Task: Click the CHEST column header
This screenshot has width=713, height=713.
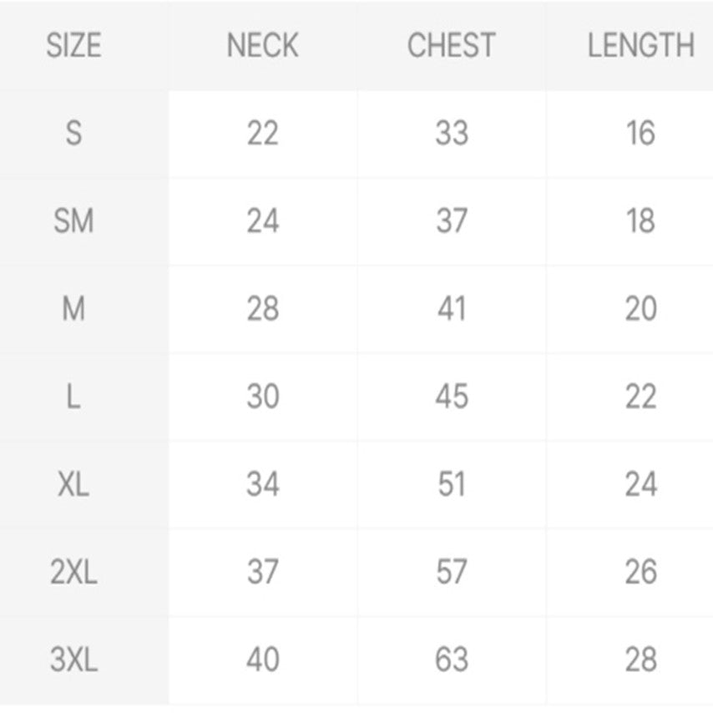Action: click(x=452, y=45)
